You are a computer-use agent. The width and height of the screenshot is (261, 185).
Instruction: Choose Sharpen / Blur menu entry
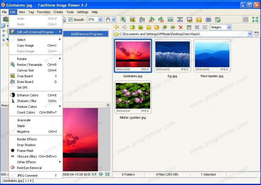pos(36,101)
